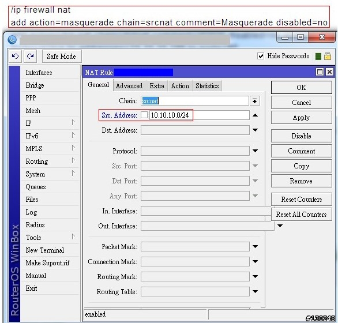338x323 pixels.
Task: Expand the Routing Table field
Action: [x=255, y=291]
